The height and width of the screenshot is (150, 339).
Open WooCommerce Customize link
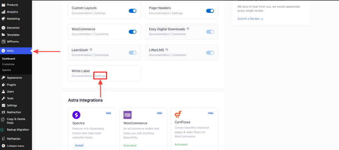[101, 34]
